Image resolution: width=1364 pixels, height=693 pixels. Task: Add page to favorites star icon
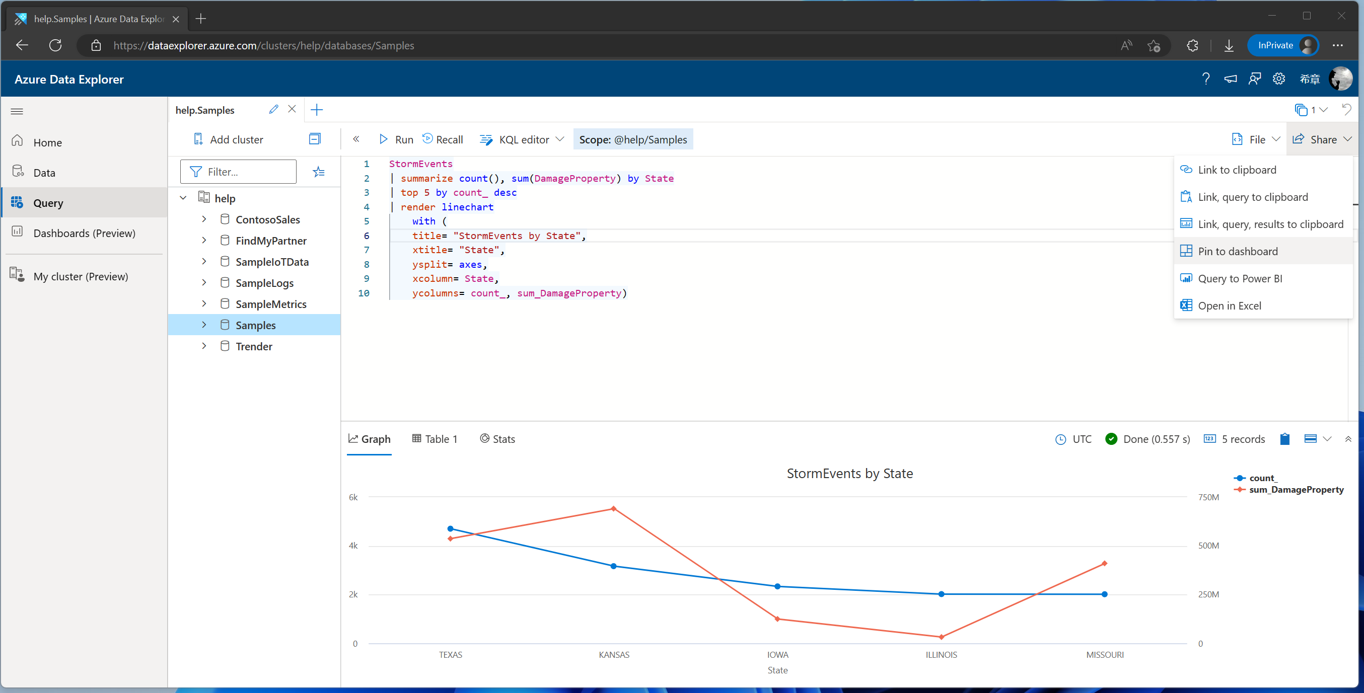1154,45
